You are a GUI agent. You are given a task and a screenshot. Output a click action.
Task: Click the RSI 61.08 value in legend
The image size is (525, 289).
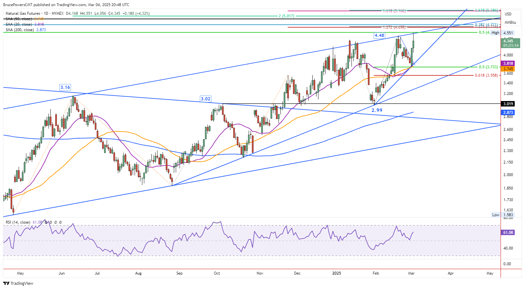tap(38, 222)
